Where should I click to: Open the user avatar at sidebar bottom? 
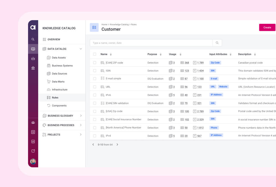click(x=33, y=161)
